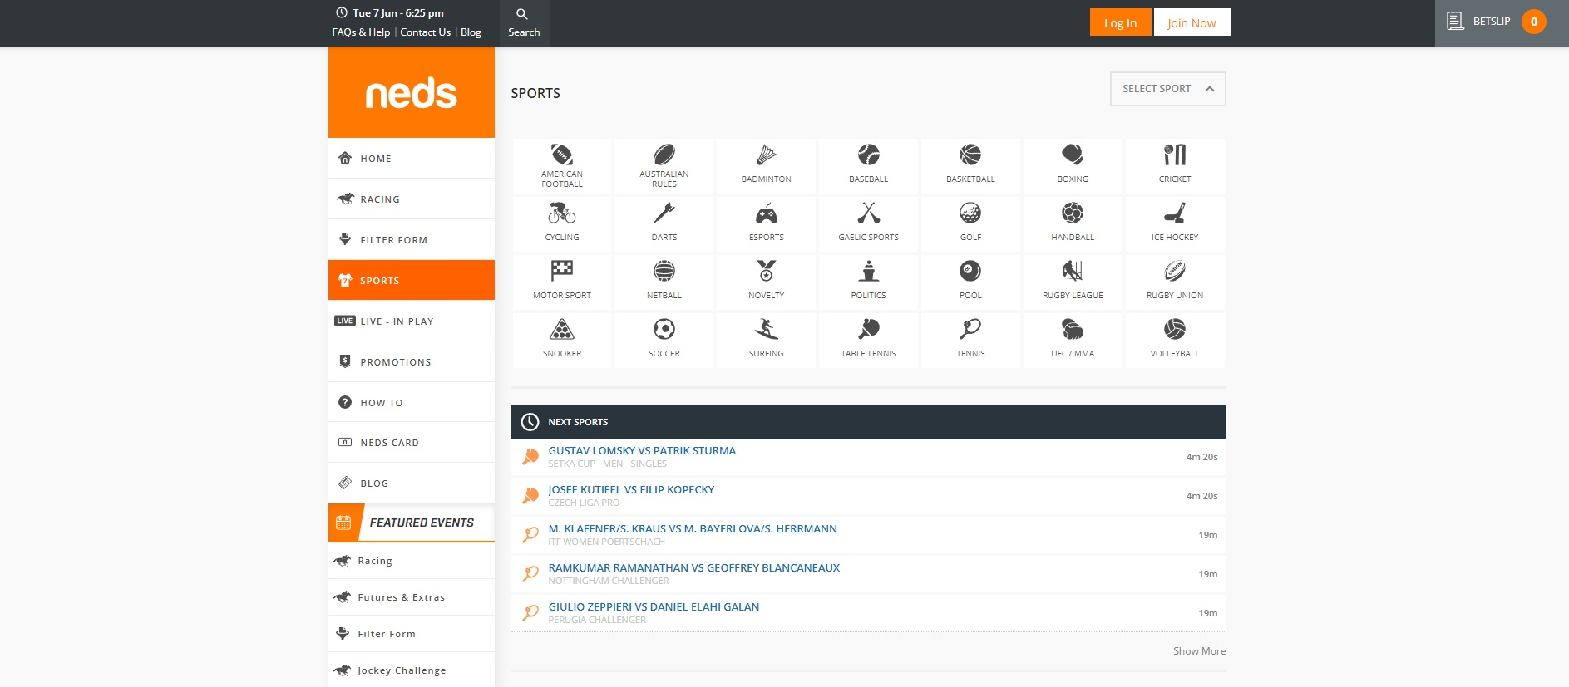This screenshot has height=687, width=1569.
Task: Open FAQs & Help link
Action: click(x=361, y=32)
